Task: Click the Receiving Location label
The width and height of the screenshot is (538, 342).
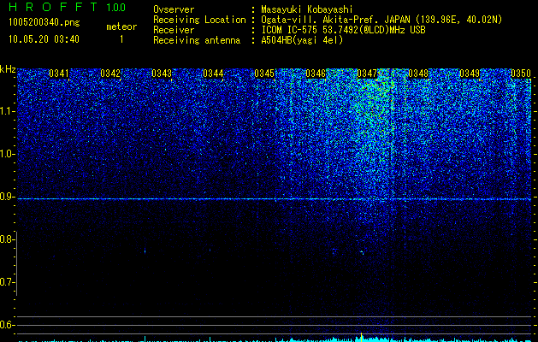Action: point(199,20)
